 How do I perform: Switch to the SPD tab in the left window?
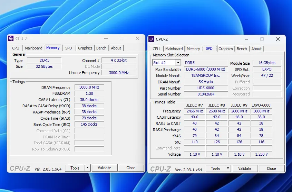click(x=69, y=48)
